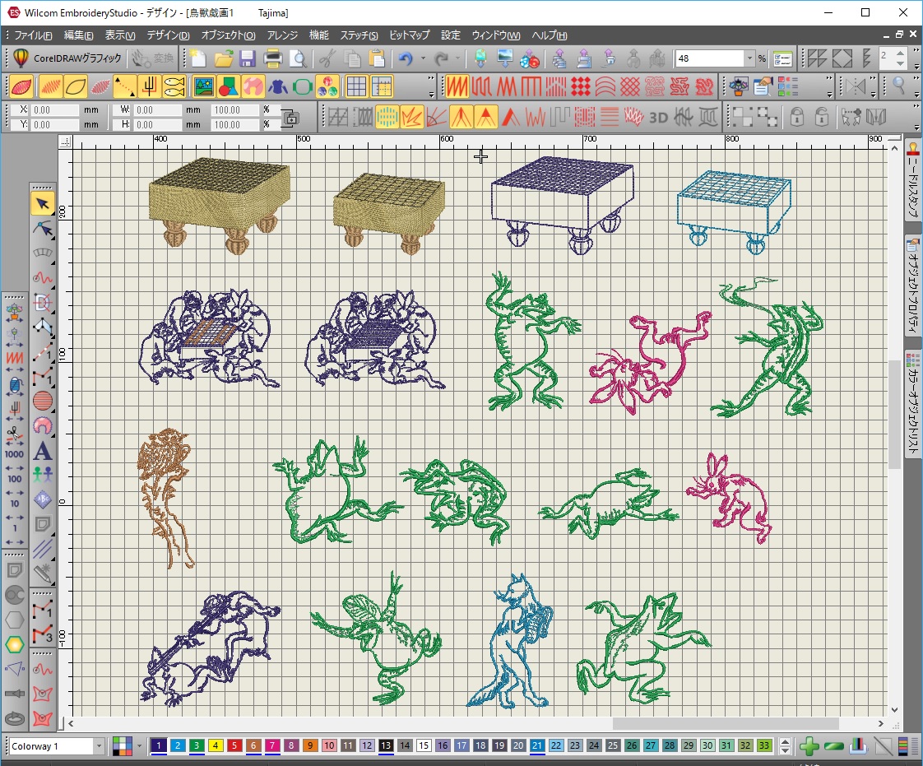The width and height of the screenshot is (923, 766).
Task: Save the design with floppy icon
Action: (x=248, y=58)
